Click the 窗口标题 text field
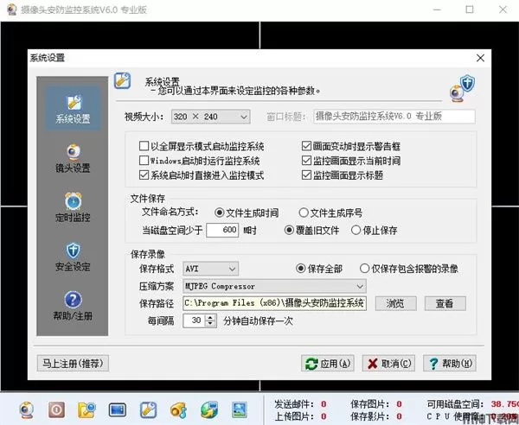The width and height of the screenshot is (519, 425). coord(394,117)
